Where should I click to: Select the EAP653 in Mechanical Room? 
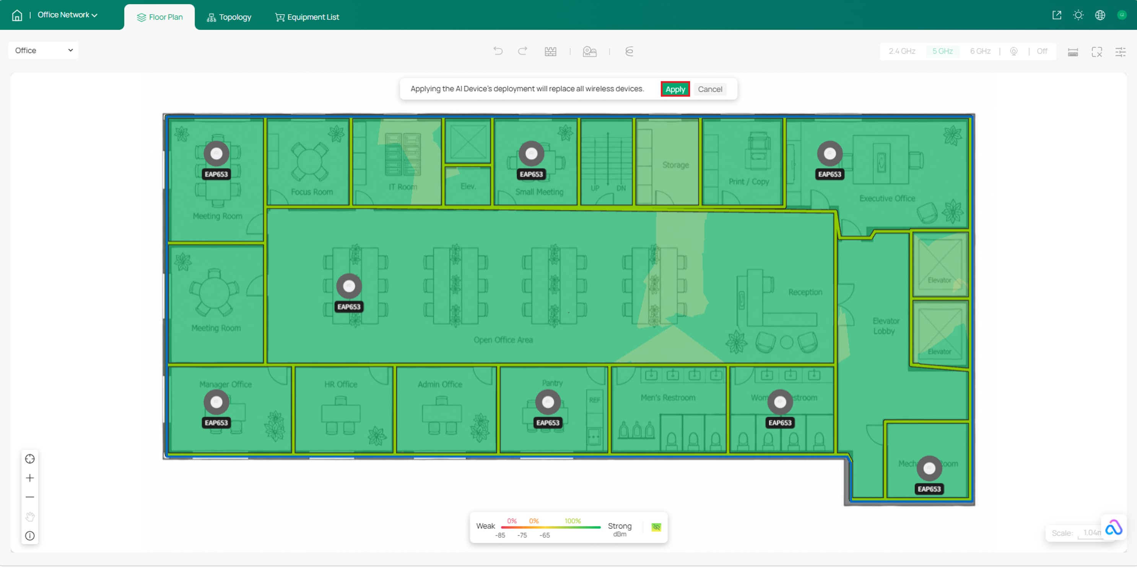(x=929, y=469)
